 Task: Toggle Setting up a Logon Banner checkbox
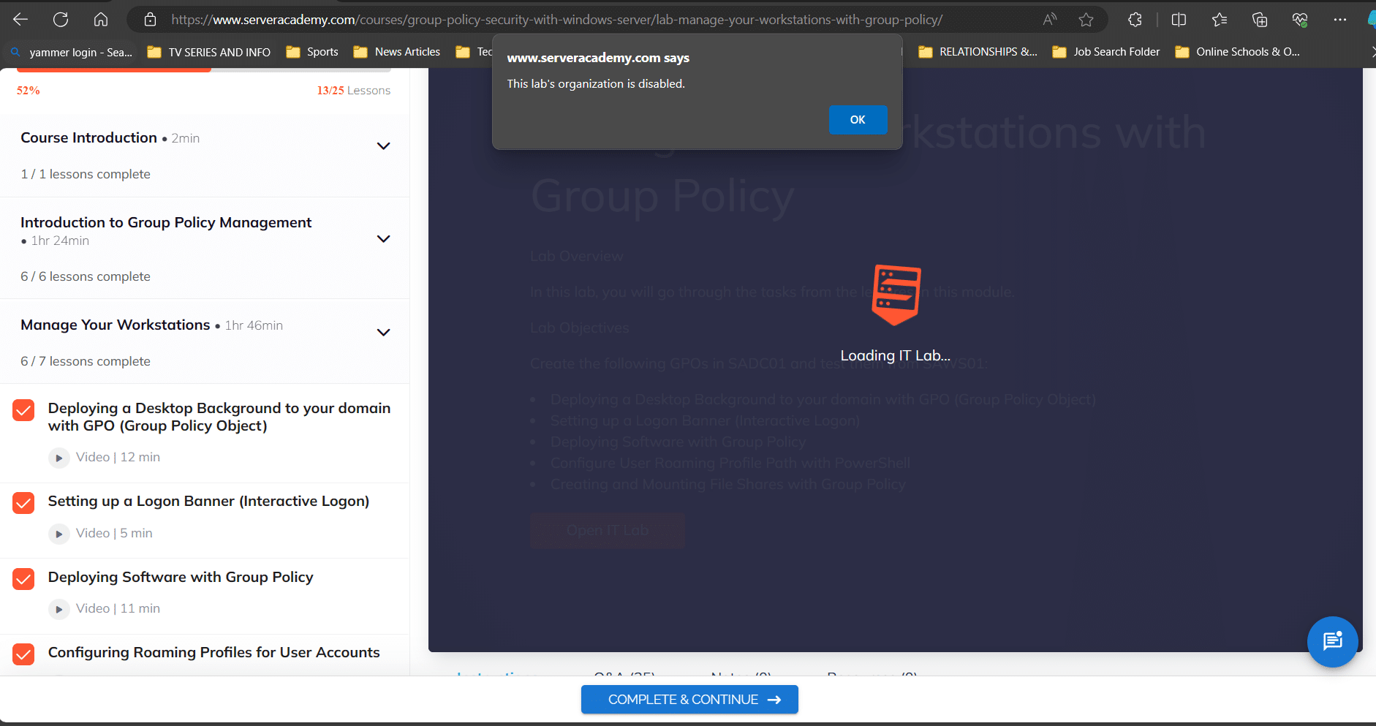coord(24,503)
